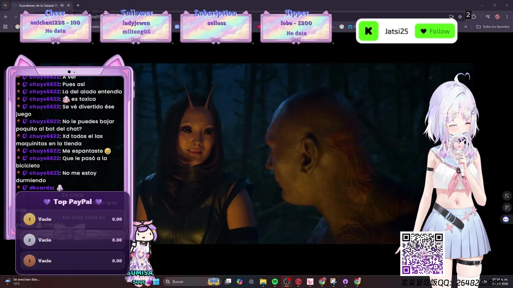Expand the hidden bookmarks chevron
Viewport: 513px width, 288px height.
click(465, 27)
